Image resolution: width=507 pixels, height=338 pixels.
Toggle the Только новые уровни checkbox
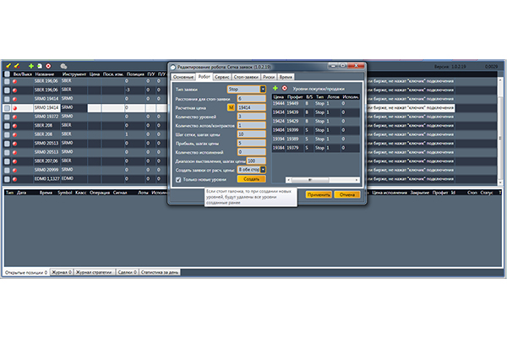tap(177, 179)
